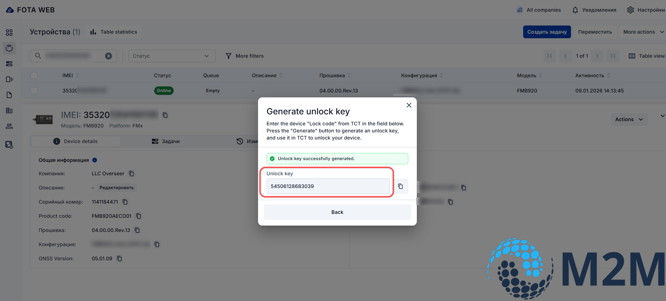This screenshot has width=666, height=301.
Task: Switch to the Device details tab
Action: 75,141
